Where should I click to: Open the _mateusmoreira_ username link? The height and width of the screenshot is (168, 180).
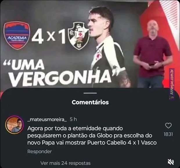47,119
